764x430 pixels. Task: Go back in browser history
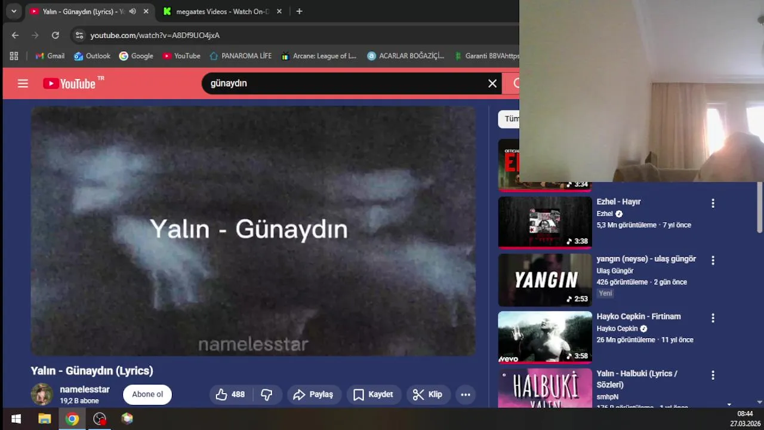click(15, 35)
